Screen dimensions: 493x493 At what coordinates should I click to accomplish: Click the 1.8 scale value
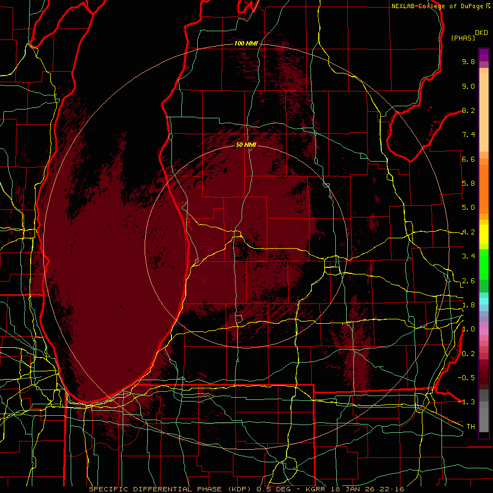click(468, 305)
